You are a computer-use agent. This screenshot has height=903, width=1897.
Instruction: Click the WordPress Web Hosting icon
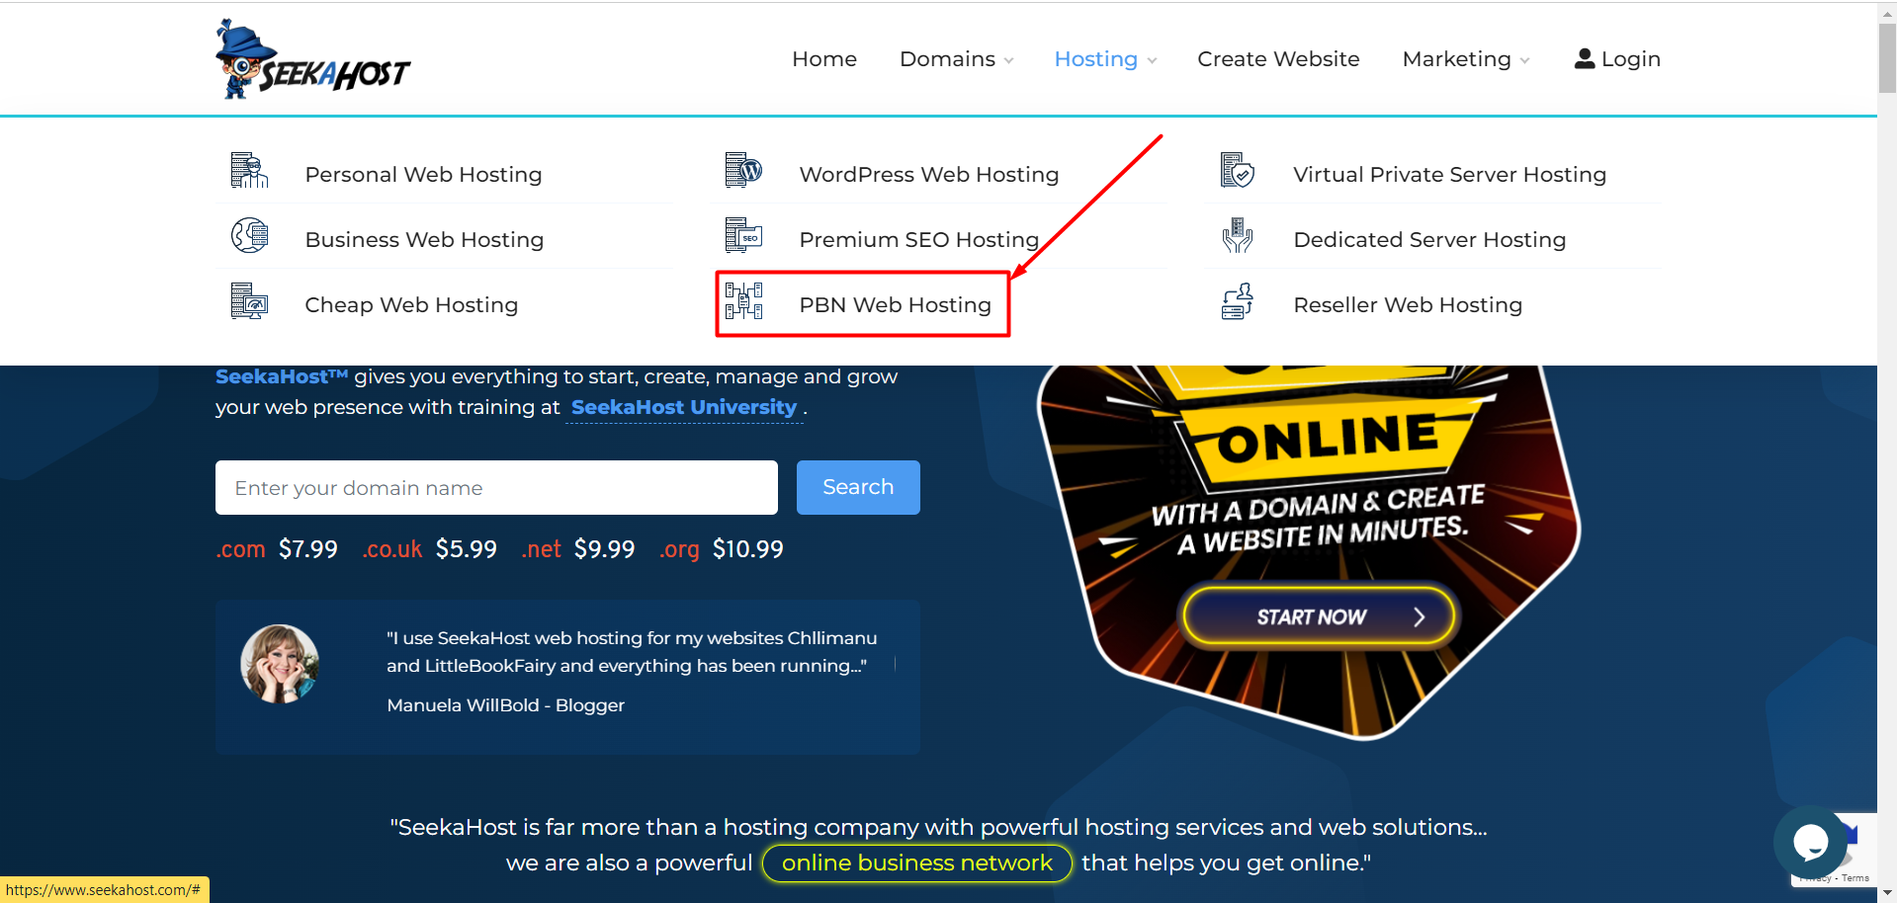coord(743,171)
